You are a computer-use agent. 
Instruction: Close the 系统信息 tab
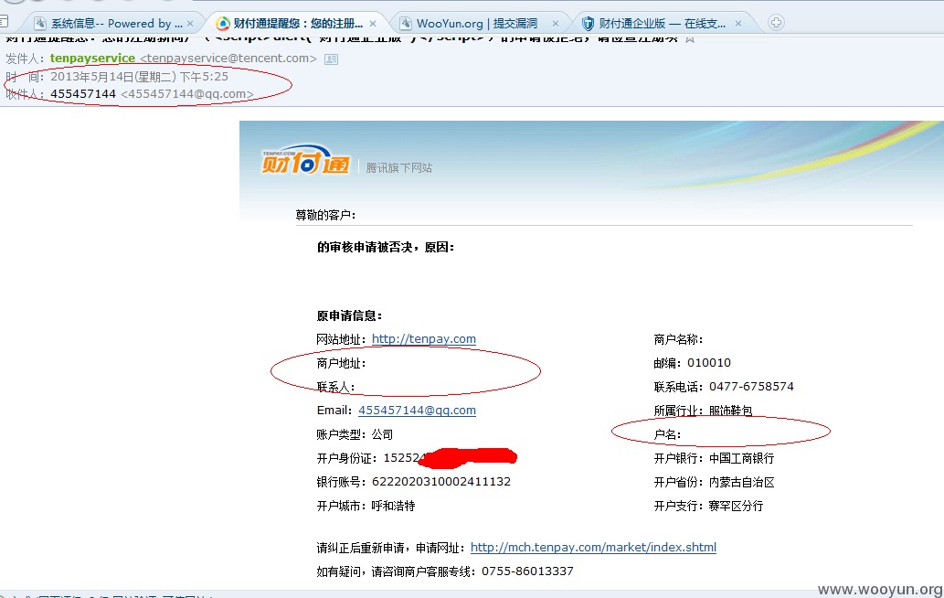pos(190,24)
